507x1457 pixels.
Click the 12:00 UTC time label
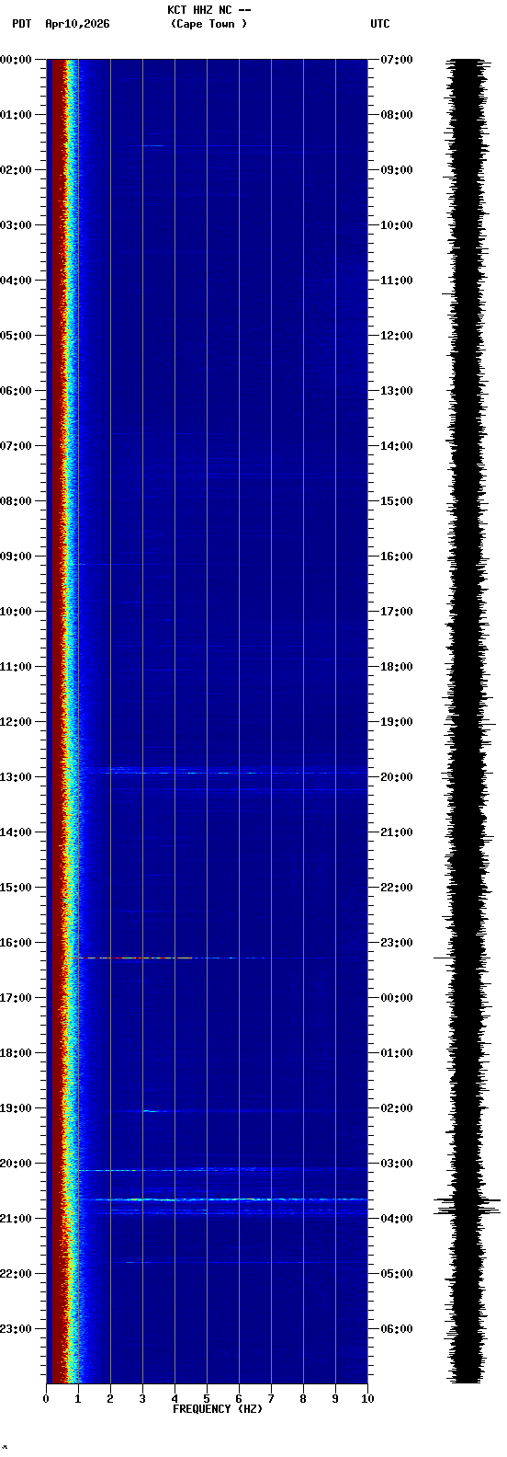(397, 336)
